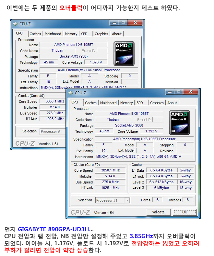Click Code Name Thuban in front window
The image size is (214, 256).
(x=113, y=119)
